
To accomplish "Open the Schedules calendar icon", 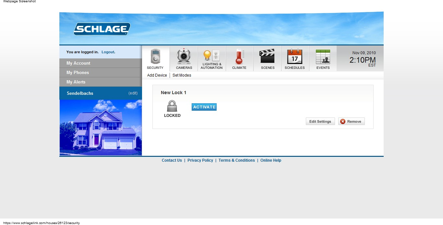I will [294, 57].
